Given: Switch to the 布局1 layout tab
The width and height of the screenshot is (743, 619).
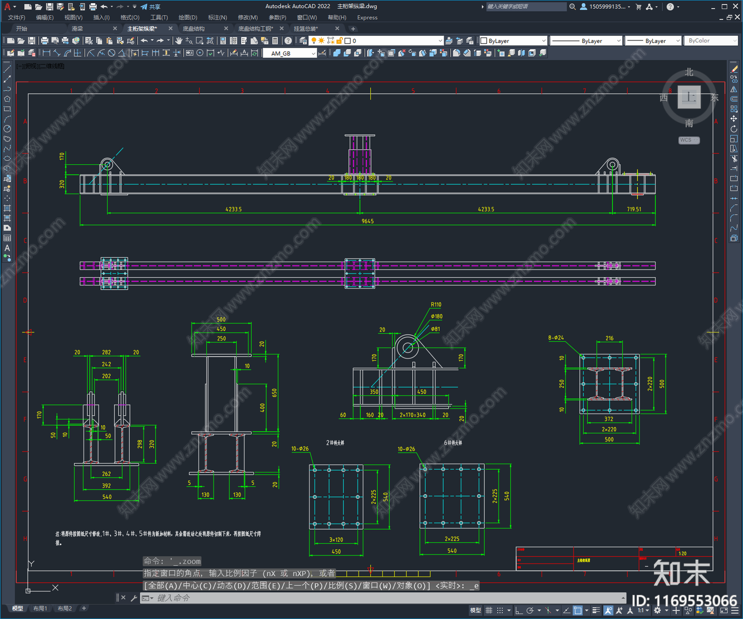Looking at the screenshot, I should click(x=40, y=608).
